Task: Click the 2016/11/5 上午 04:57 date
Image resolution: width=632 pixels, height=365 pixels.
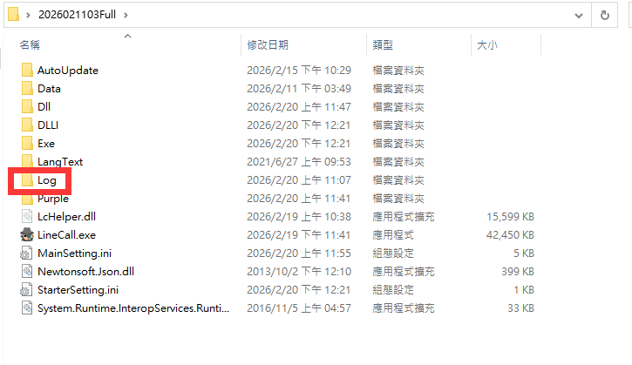Action: [x=299, y=308]
